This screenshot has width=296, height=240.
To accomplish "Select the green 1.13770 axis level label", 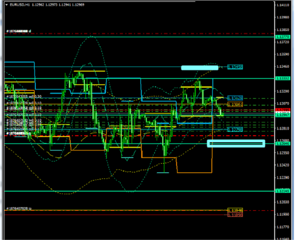I will point(283,37).
